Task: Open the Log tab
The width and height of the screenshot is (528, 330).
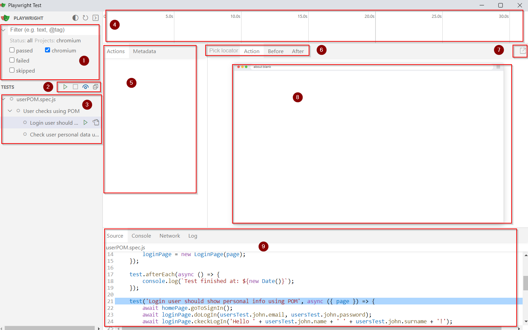Action: click(x=193, y=236)
